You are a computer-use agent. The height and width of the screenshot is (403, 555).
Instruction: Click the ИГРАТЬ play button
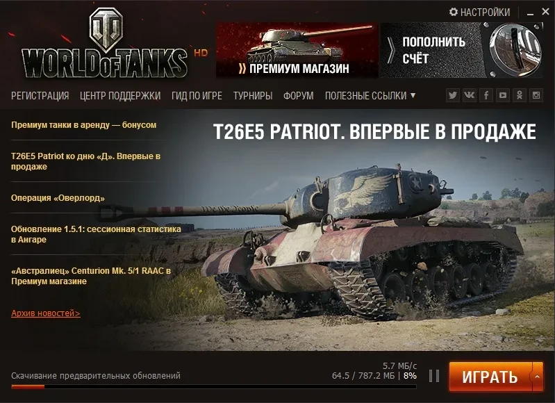[490, 377]
